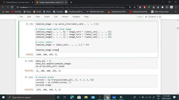
Task: Open the Apps bookmark shortcut
Action: coord(6,12)
